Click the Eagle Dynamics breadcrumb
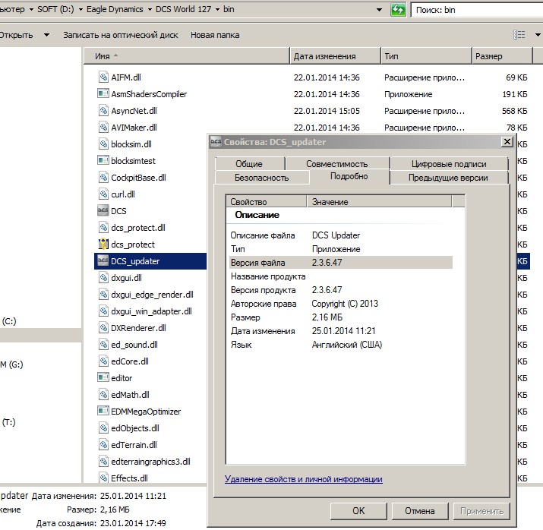Viewport: 543px width, 530px height. pyautogui.click(x=115, y=9)
